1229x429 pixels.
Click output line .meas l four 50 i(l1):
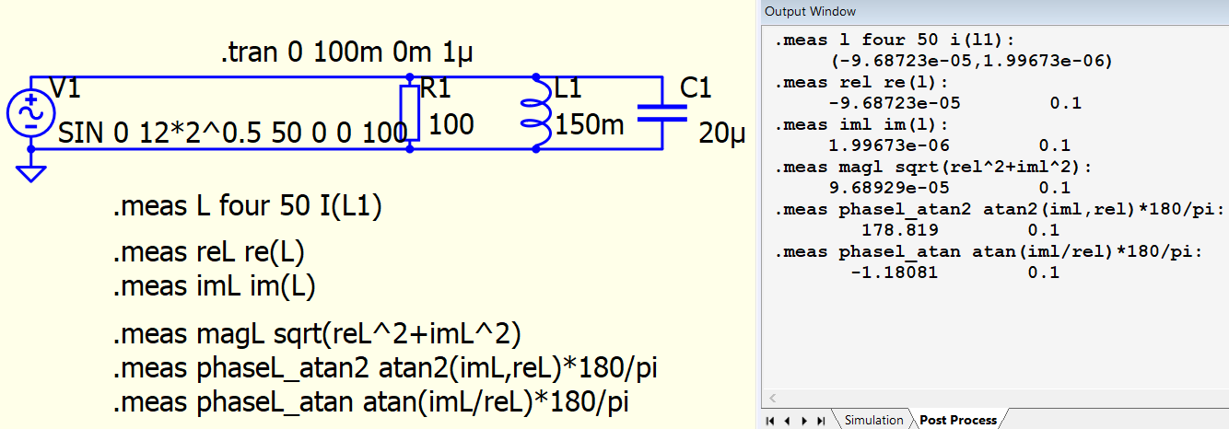coord(896,41)
